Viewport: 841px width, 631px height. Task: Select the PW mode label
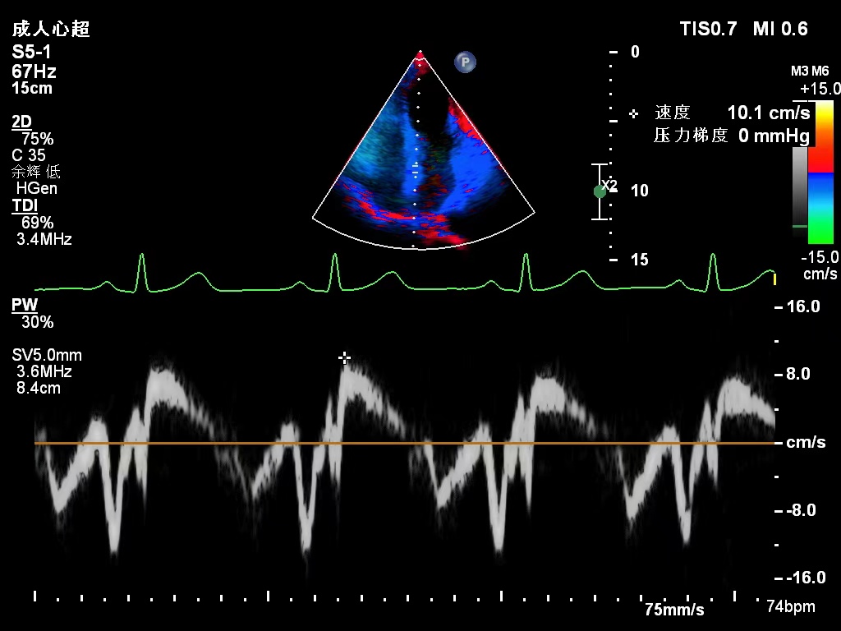(x=24, y=306)
